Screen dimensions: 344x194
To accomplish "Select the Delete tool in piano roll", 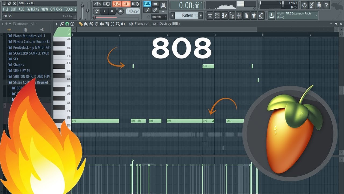I will [x=96, y=24].
